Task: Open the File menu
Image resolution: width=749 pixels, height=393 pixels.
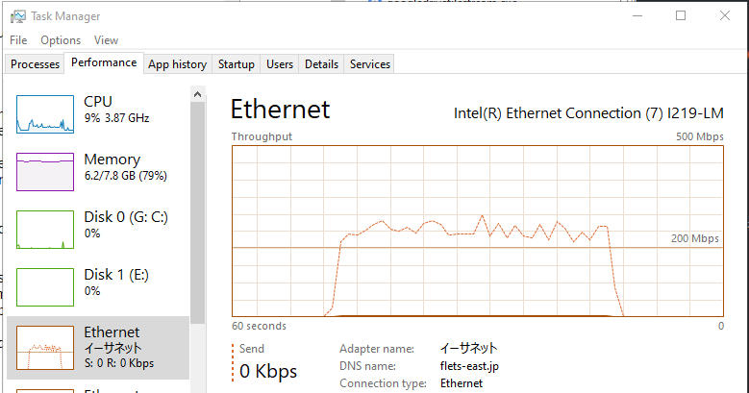Action: (x=18, y=40)
